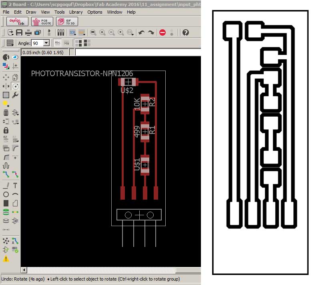
Task: Open the Help question mark
Action: click(186, 32)
